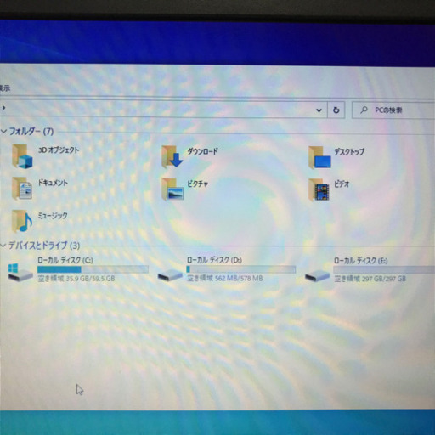Click 空き領域 297 GB/297 GB text
This screenshot has height=435, width=435.
click(x=370, y=279)
